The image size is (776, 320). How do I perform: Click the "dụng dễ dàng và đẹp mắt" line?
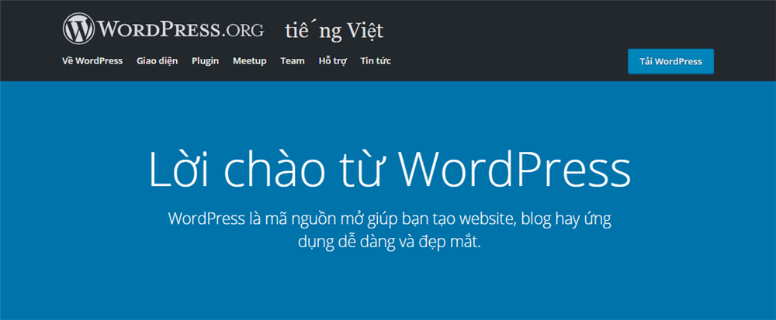389,241
